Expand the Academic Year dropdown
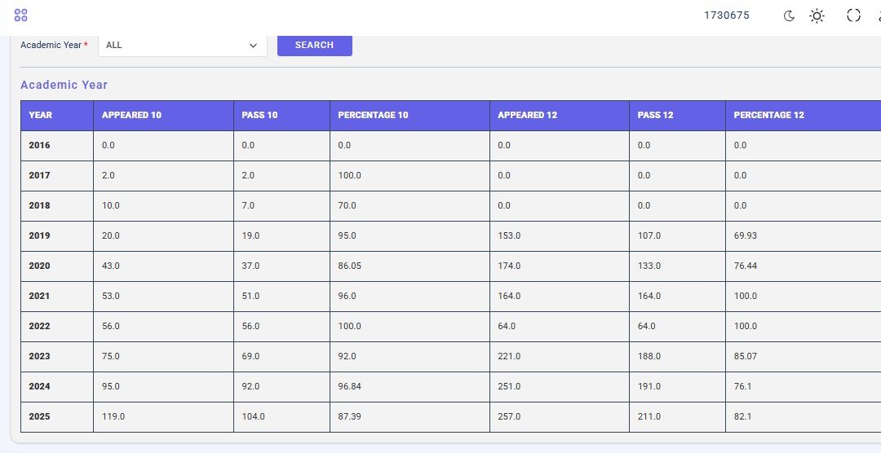 tap(182, 45)
